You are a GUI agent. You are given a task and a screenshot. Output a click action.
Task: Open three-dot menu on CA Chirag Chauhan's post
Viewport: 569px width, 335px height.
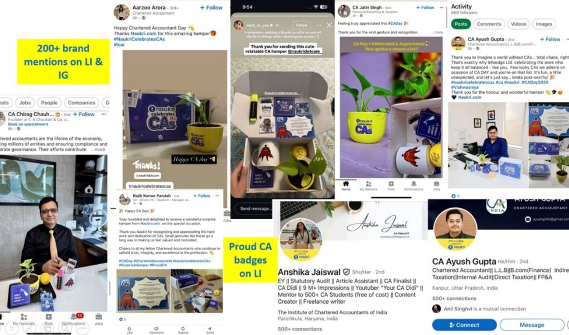coord(103,114)
